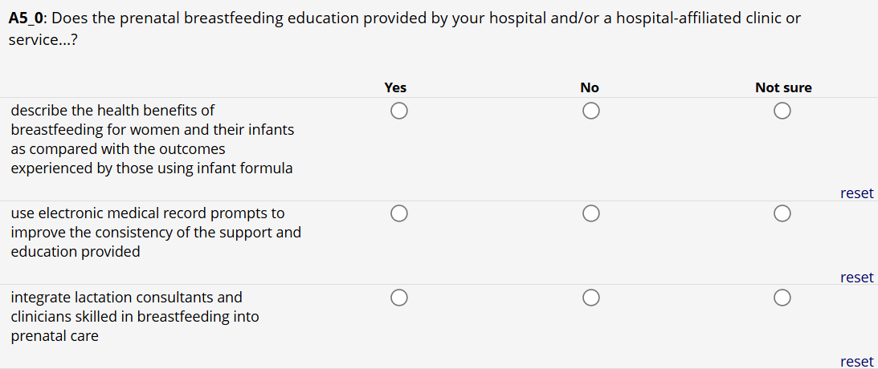Click the No column header
878x369 pixels.
click(590, 88)
